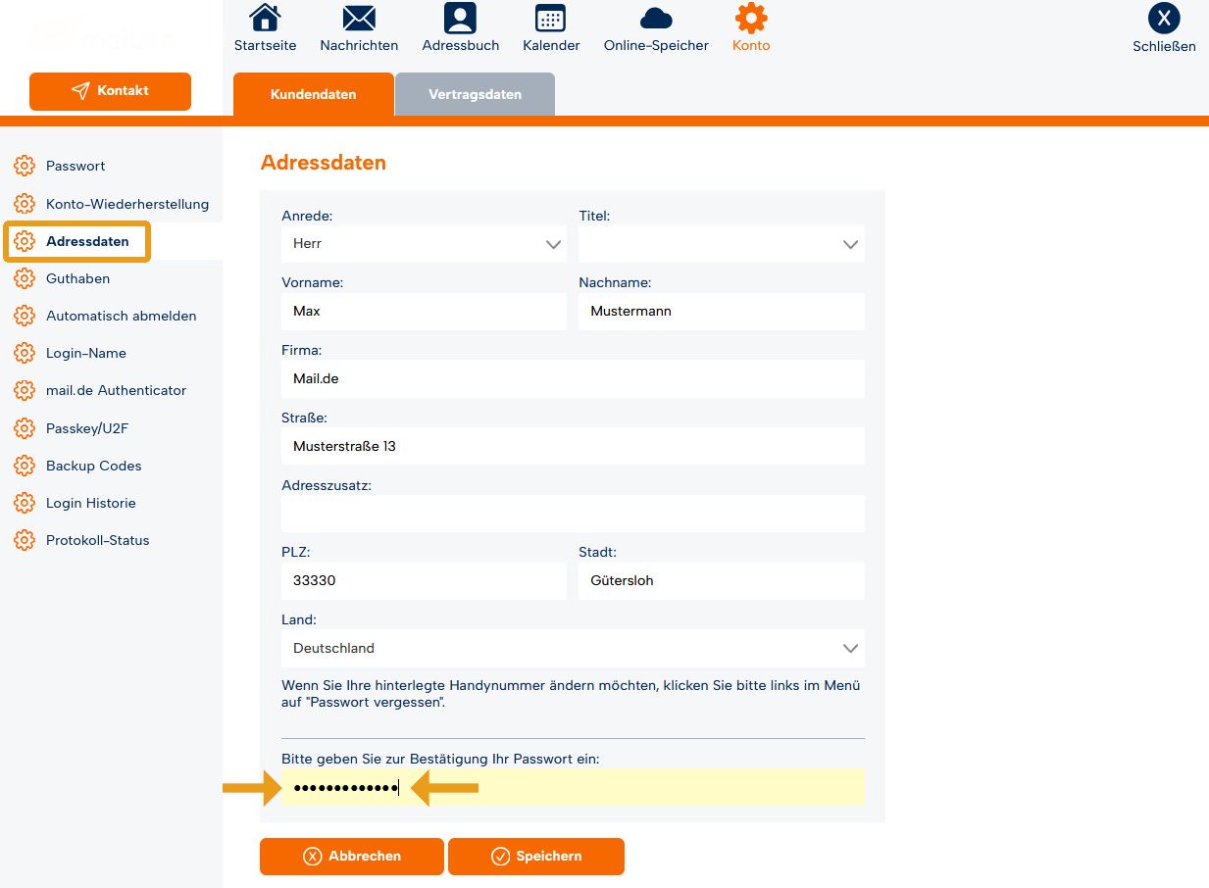Click the gear icon beside Passwort
Screen dimensions: 1209x888
(x=25, y=166)
